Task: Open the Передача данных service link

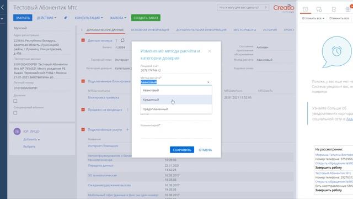Action: tap(100, 165)
